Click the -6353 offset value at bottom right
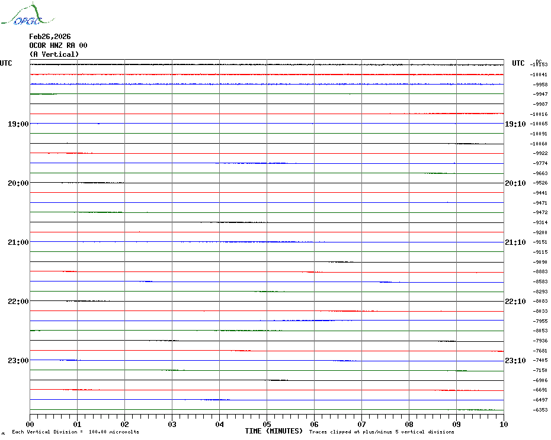 (540, 410)
